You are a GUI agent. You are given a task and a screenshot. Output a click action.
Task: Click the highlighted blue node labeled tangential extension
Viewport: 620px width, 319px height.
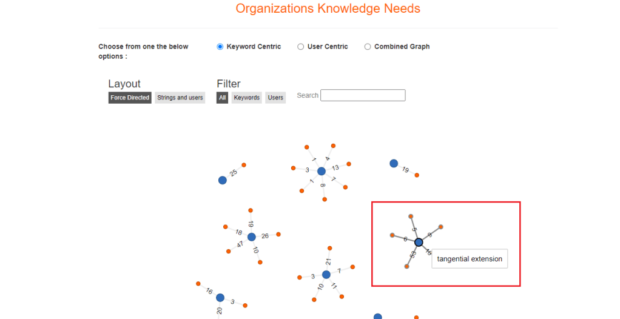point(419,242)
